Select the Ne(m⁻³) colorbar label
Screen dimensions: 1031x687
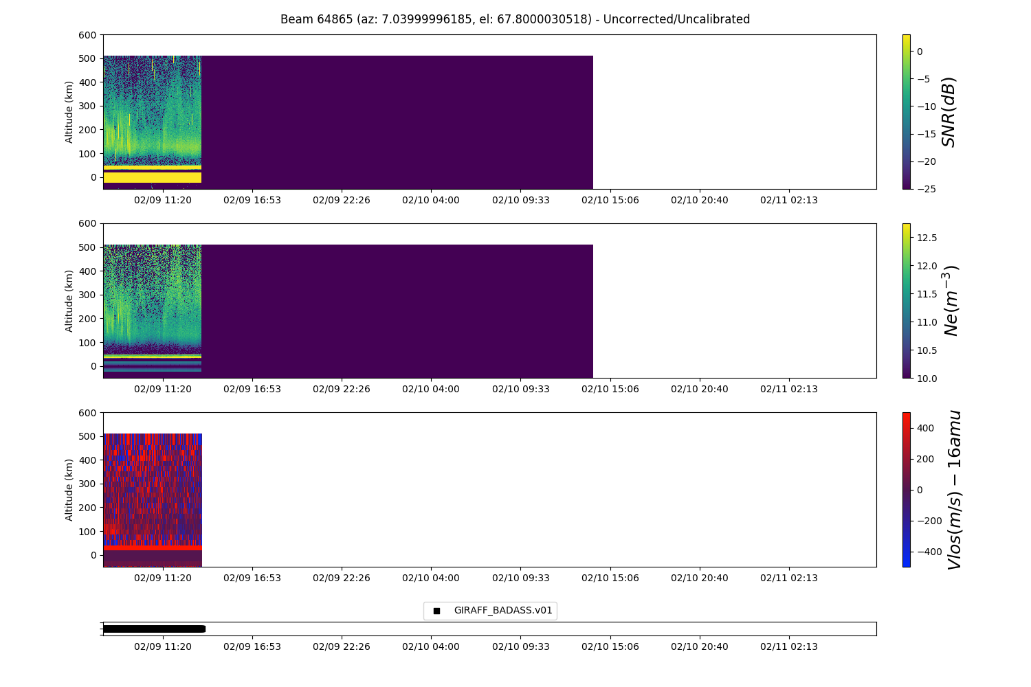(951, 300)
